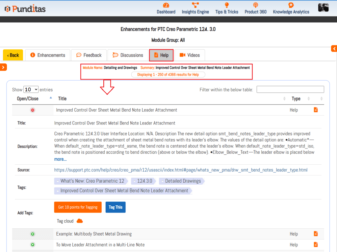The width and height of the screenshot is (337, 252).
Task: Open the Insights Engine icon
Action: (x=195, y=5)
